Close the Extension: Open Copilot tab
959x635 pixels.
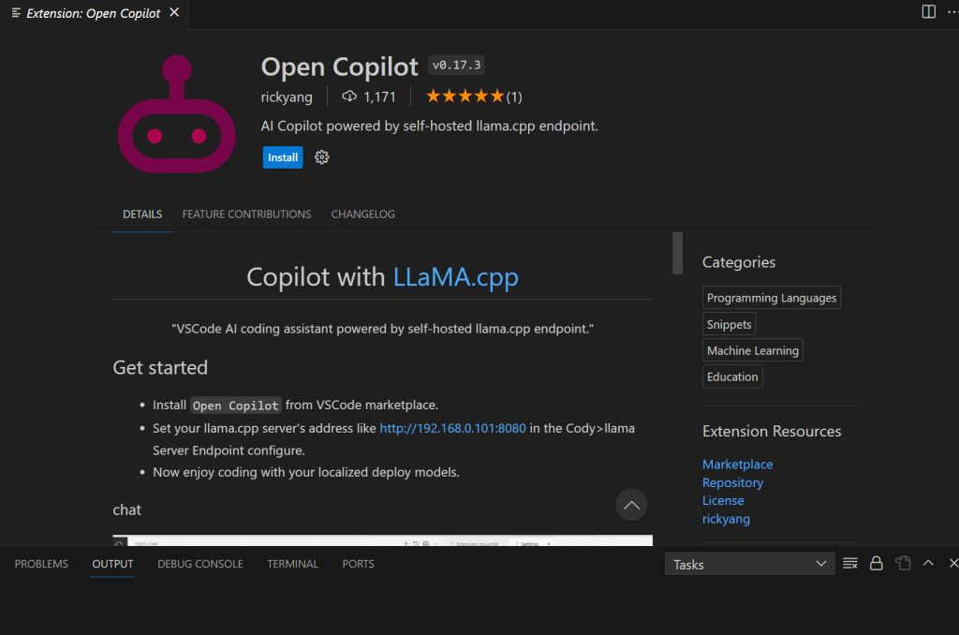(174, 12)
